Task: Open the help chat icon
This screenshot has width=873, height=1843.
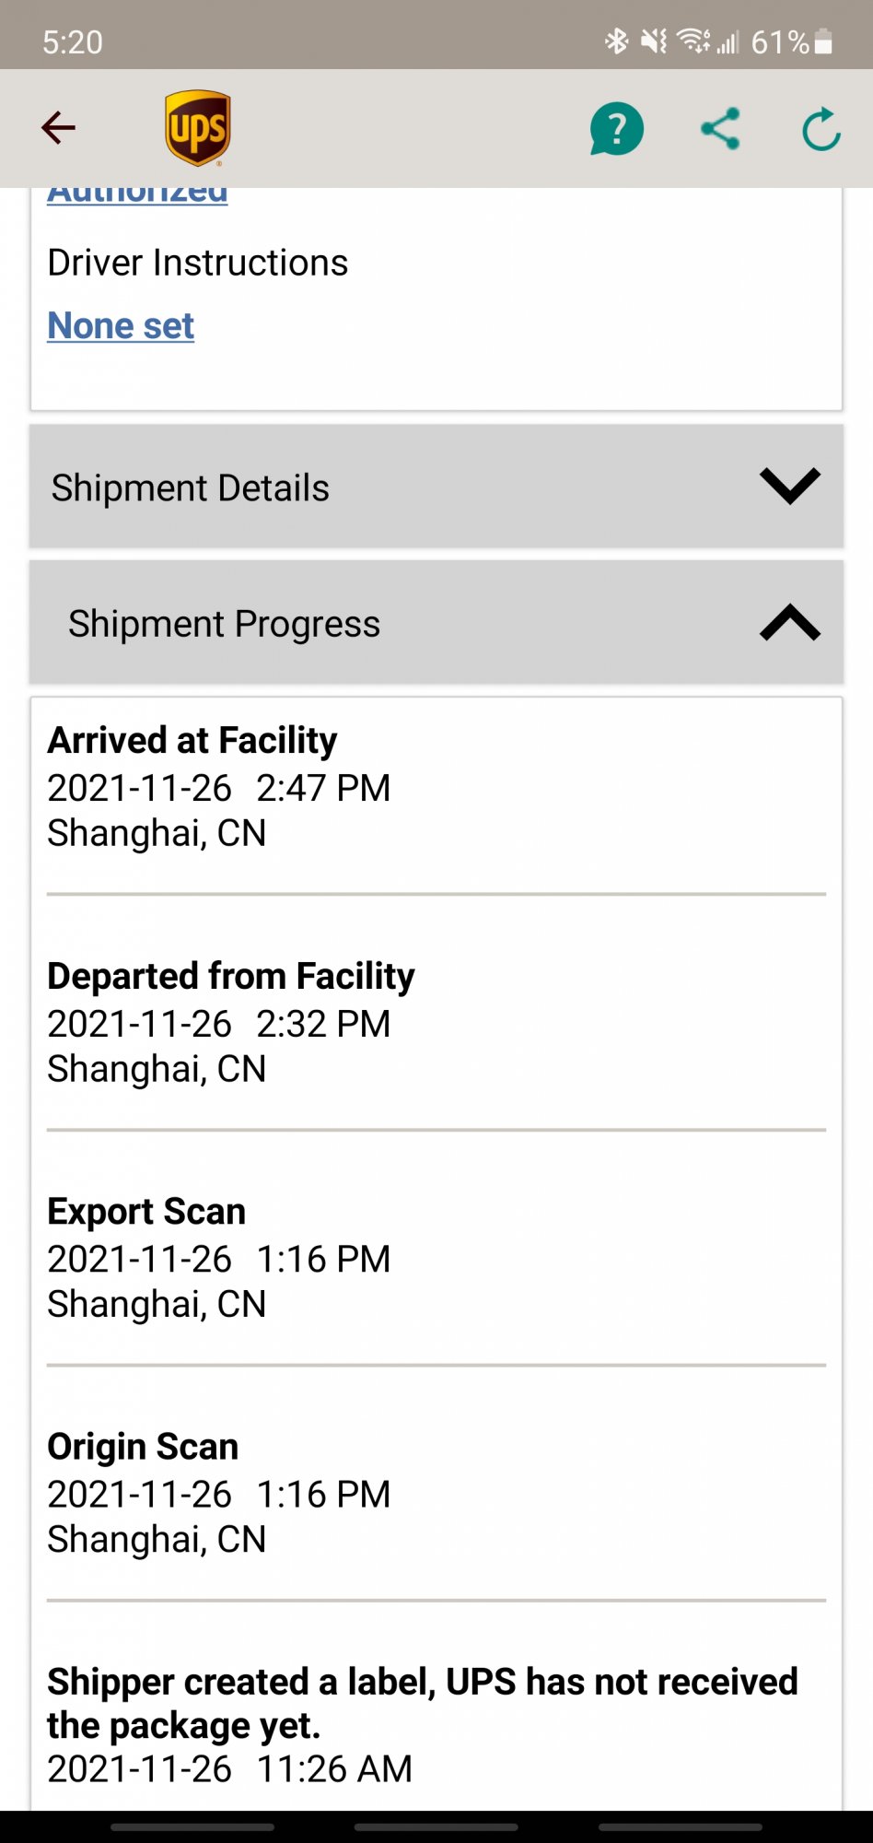Action: pos(616,128)
